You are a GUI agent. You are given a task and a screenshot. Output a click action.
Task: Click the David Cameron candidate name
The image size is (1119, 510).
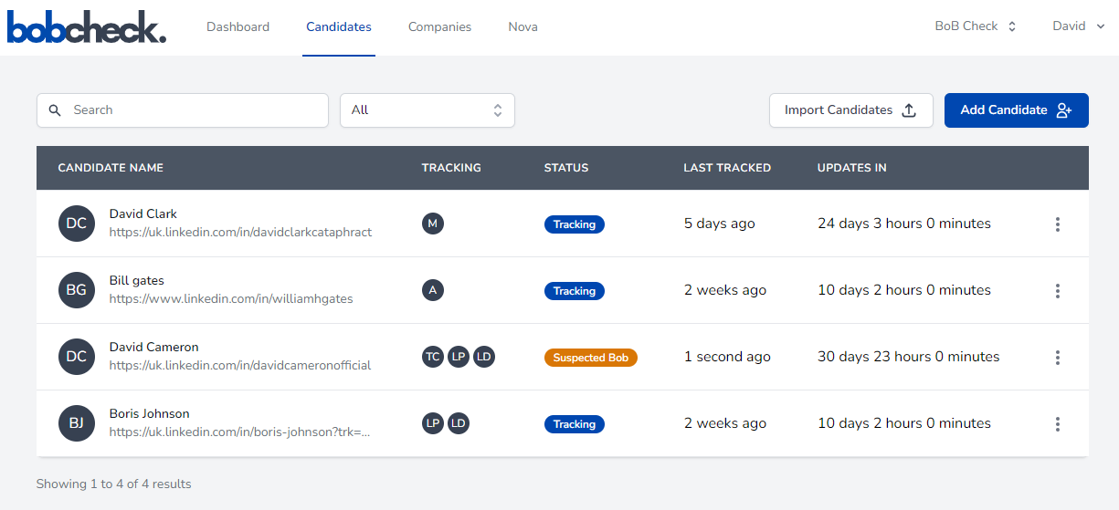click(x=153, y=348)
